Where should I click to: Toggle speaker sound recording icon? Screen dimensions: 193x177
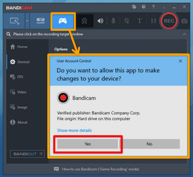pyautogui.click(x=100, y=21)
